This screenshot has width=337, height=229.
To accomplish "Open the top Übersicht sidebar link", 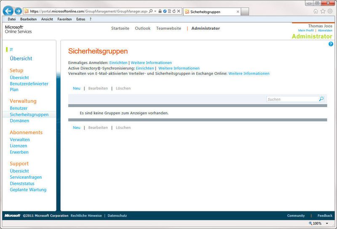I will pos(21,59).
